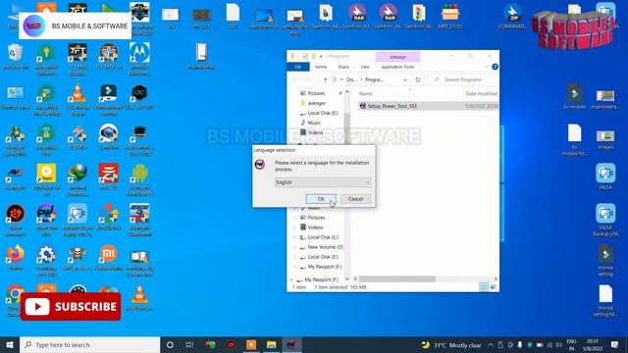Open the File tab in Explorer
This screenshot has height=353, width=628.
(298, 67)
